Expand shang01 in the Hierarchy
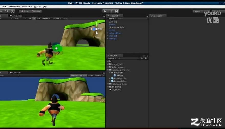This screenshot has width=225, height=129. tap(107, 36)
